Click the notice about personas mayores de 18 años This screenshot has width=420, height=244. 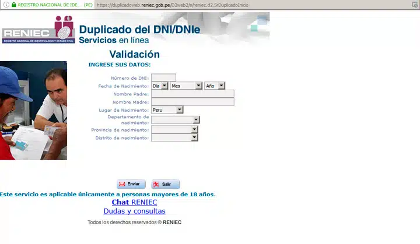tap(108, 195)
